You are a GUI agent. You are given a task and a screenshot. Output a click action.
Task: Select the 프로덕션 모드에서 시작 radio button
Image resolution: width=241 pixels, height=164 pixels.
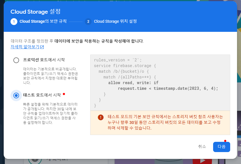pyautogui.click(x=16, y=60)
